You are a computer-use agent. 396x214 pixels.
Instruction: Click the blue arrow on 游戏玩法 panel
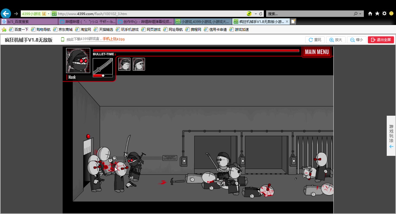tap(391, 147)
